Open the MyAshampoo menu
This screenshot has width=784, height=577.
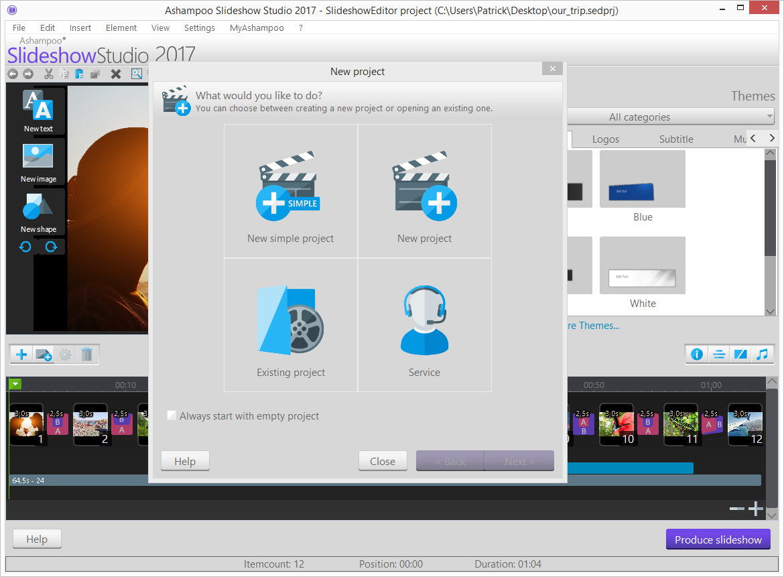pos(257,28)
